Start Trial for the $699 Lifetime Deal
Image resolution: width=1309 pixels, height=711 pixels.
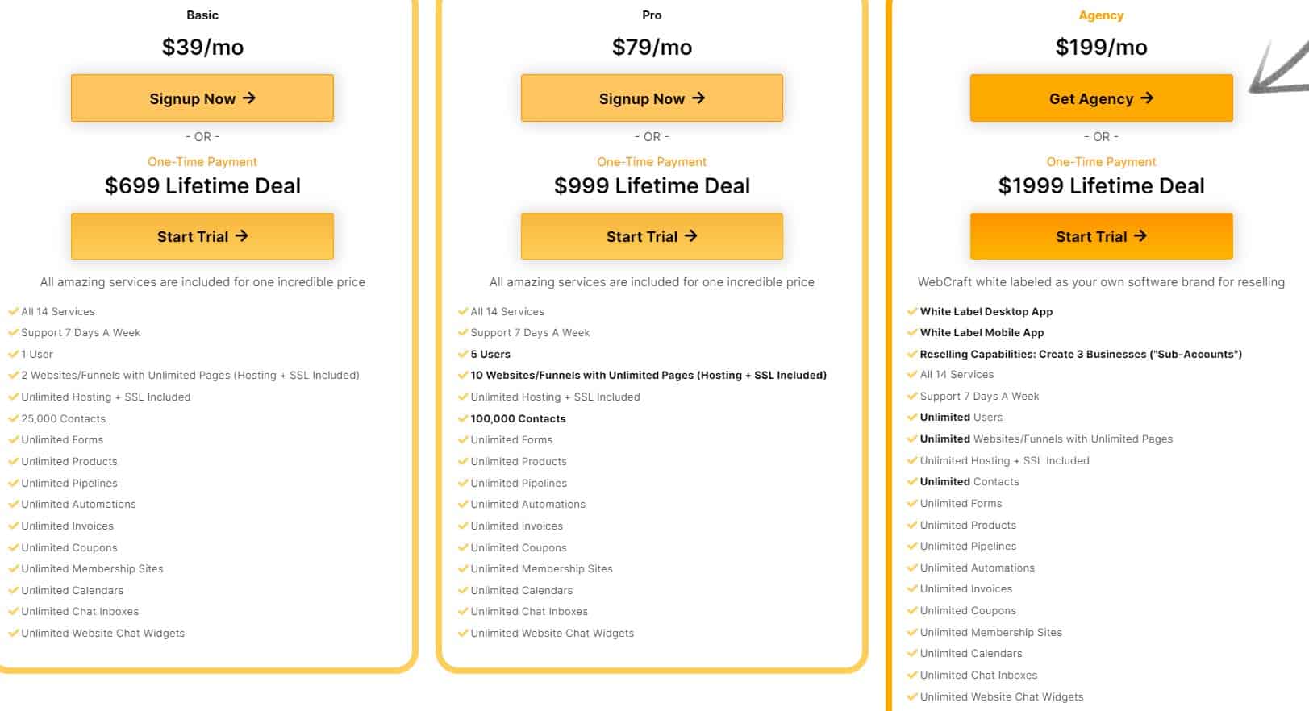coord(202,236)
